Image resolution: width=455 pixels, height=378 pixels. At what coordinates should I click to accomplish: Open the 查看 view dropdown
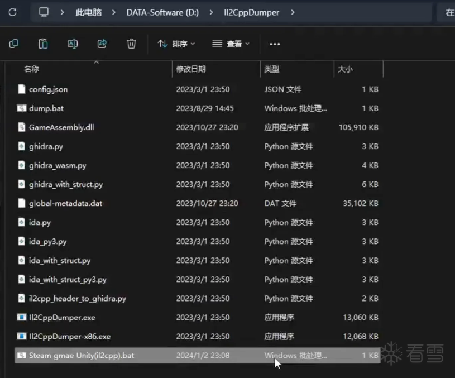click(x=231, y=44)
